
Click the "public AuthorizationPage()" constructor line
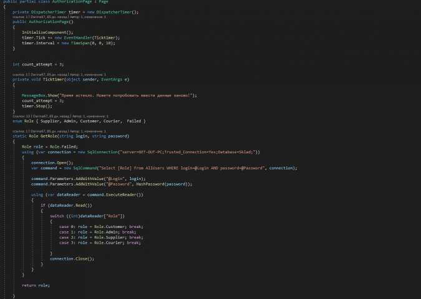pos(42,22)
